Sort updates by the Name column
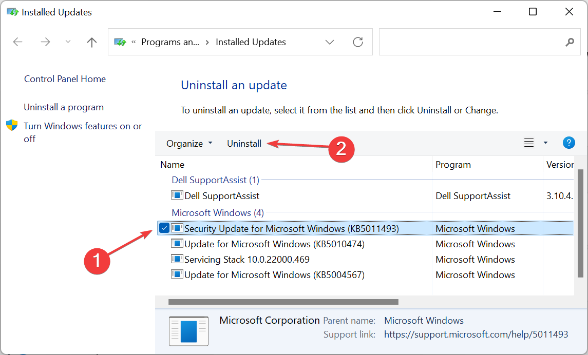This screenshot has width=588, height=355. pos(172,164)
